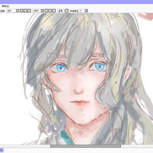This screenshot has width=153, height=153.
Task: Click the reset zoom icon
Action: [x=29, y=11]
